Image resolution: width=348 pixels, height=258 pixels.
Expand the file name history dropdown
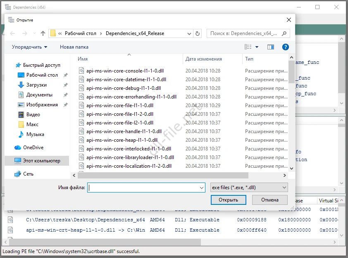tap(202, 188)
